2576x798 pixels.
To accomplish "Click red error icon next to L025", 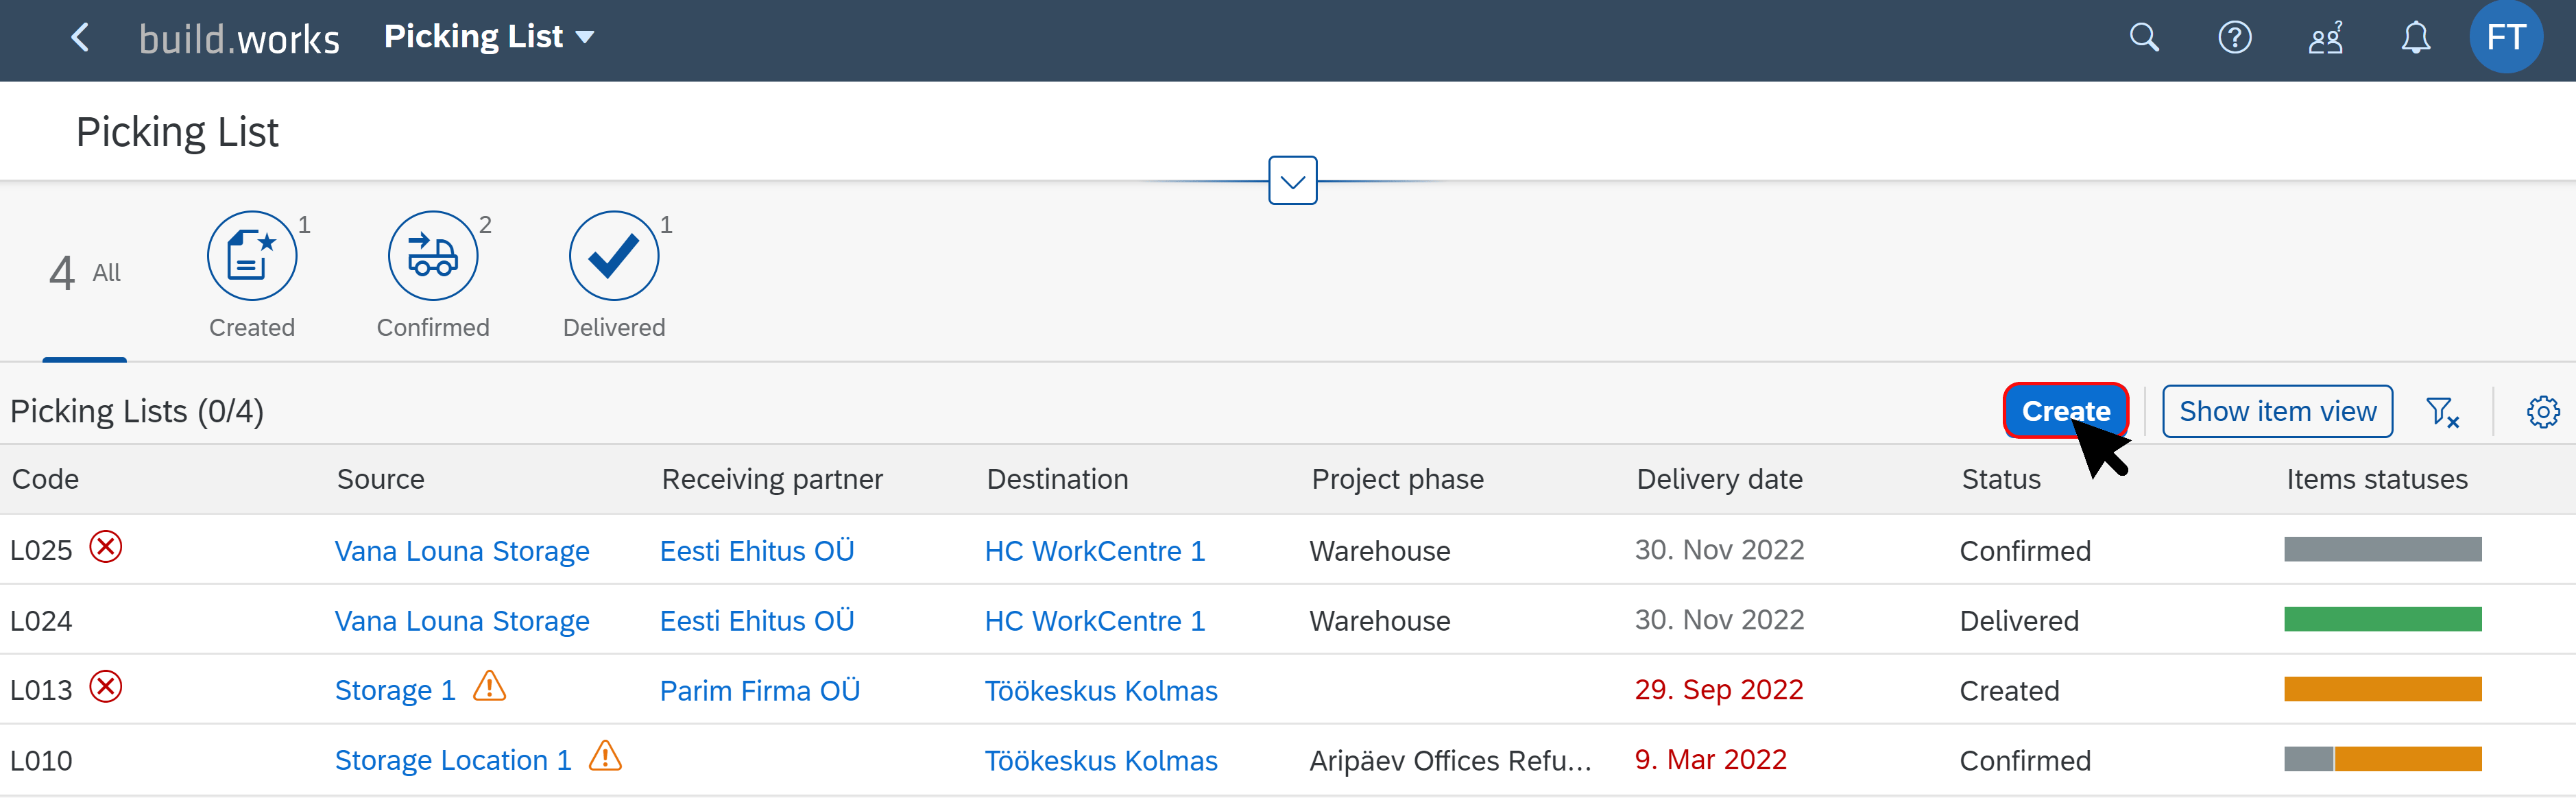I will point(106,547).
